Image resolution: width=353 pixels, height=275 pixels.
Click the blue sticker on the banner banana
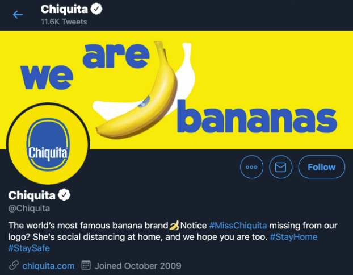point(145,102)
